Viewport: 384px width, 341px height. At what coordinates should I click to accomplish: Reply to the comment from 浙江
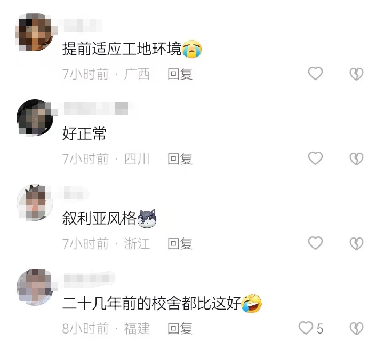pyautogui.click(x=180, y=243)
